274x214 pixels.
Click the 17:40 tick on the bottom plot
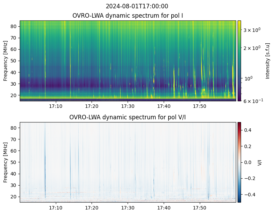point(163,208)
